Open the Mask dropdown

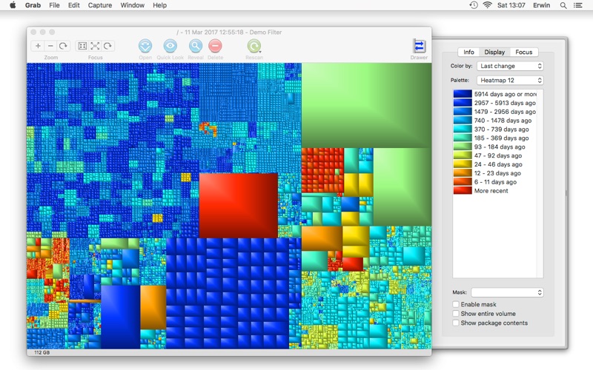tap(507, 292)
